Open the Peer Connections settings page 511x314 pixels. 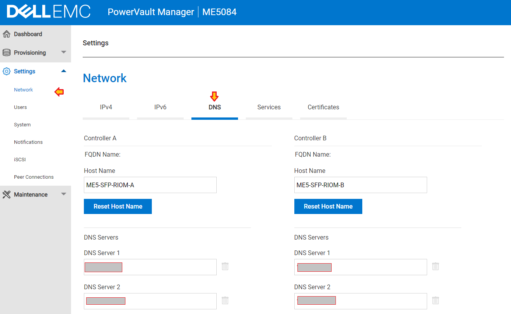pos(34,177)
